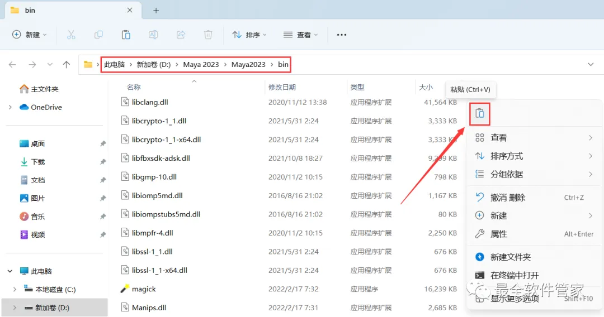Open recent locations dropdown chevron
Viewport: 604px width, 317px height.
click(x=50, y=65)
